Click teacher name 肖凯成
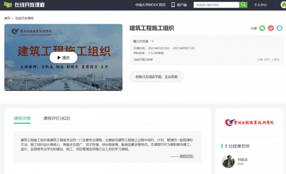 click(242, 159)
